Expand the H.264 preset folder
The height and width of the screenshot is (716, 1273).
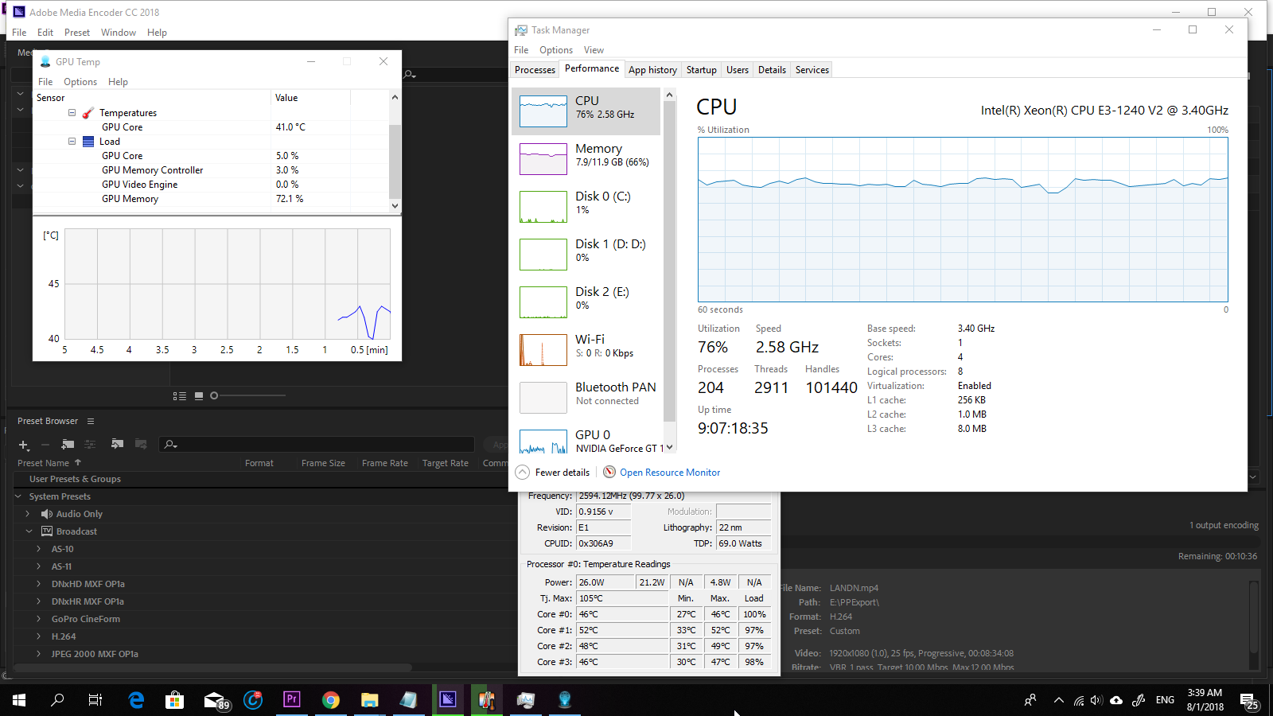[39, 636]
